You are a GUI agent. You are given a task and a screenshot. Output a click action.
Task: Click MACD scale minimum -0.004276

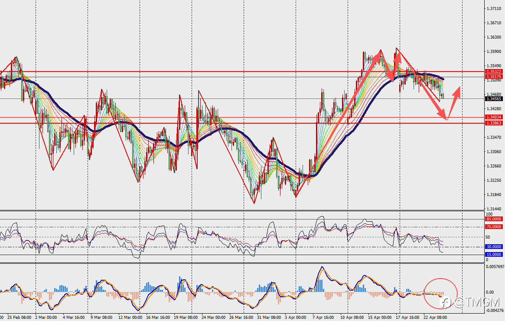[495, 310]
